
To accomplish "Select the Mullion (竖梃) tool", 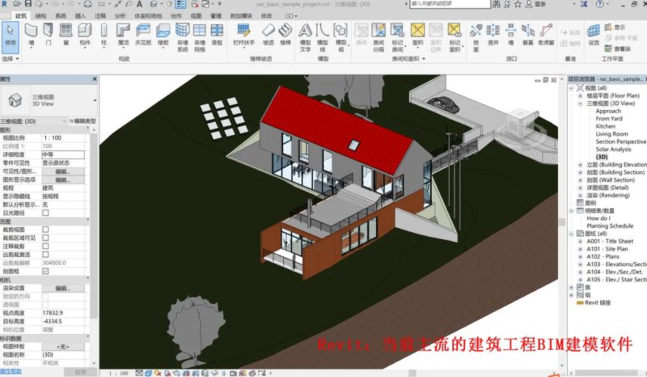I will [217, 34].
